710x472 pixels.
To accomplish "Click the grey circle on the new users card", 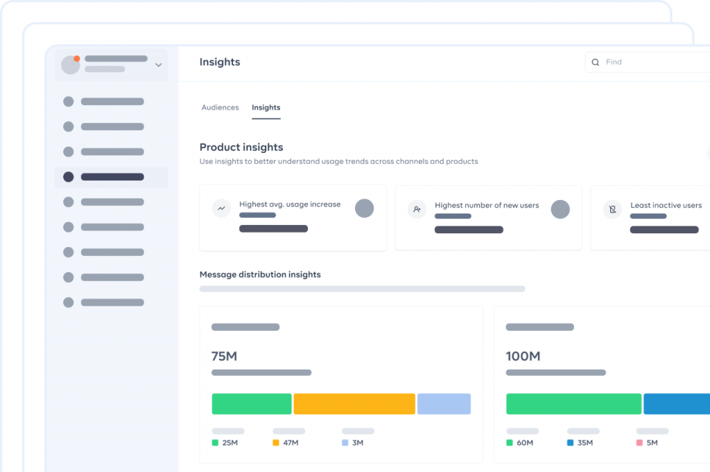I will (560, 209).
